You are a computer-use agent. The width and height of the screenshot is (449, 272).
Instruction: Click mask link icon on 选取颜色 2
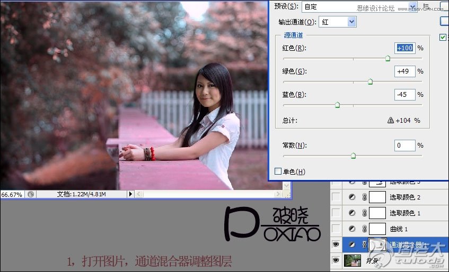point(364,197)
